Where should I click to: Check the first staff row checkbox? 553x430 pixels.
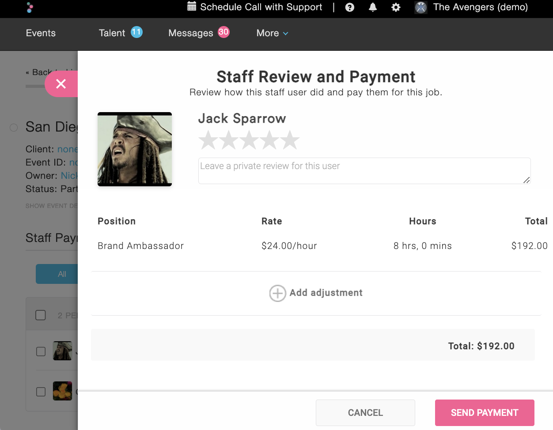coord(41,351)
